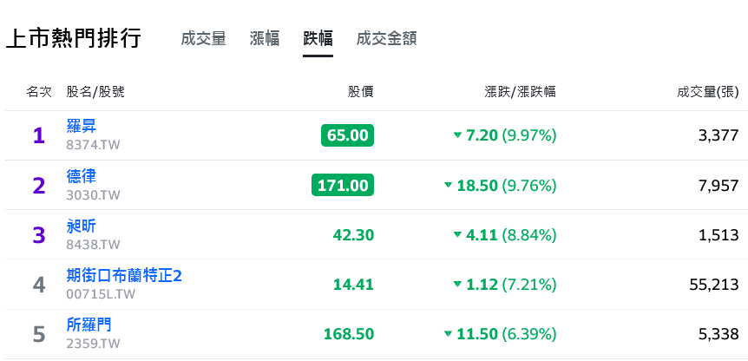The width and height of the screenshot is (748, 361).
Task: Switch to the 成交量 tab
Action: (x=203, y=39)
